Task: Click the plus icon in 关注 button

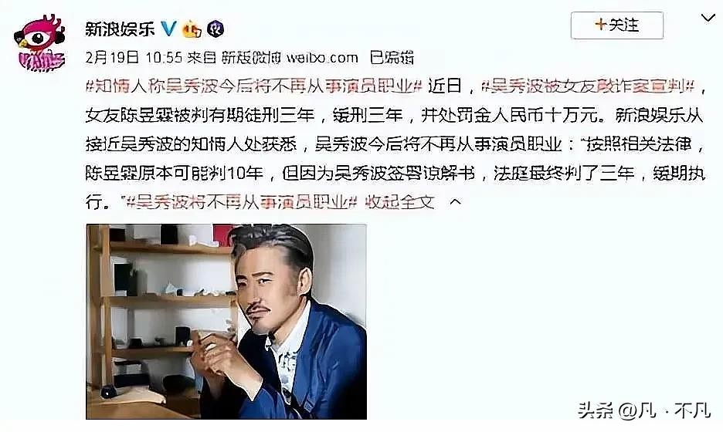Action: (600, 25)
